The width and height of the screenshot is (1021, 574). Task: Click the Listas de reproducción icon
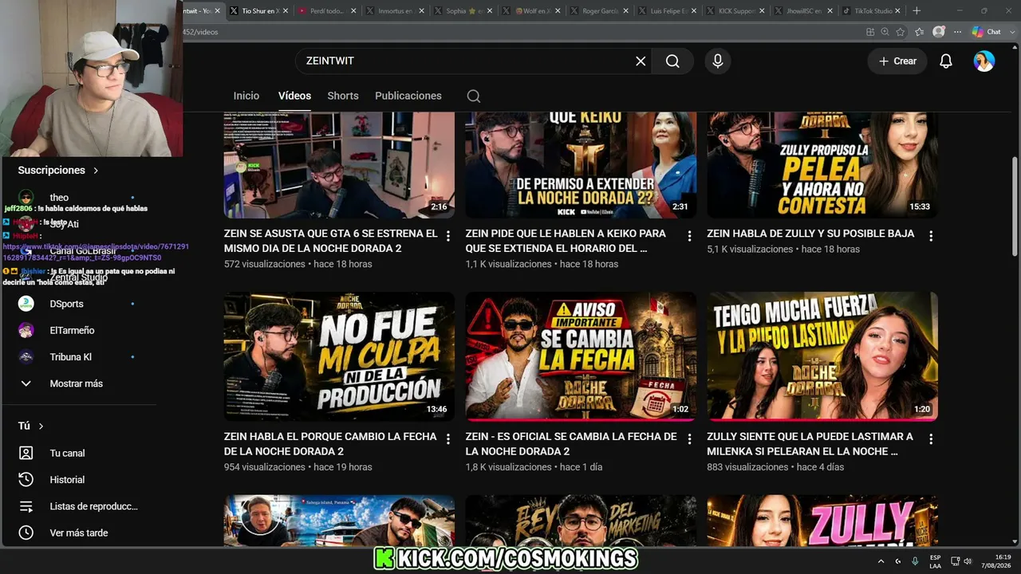tap(26, 506)
